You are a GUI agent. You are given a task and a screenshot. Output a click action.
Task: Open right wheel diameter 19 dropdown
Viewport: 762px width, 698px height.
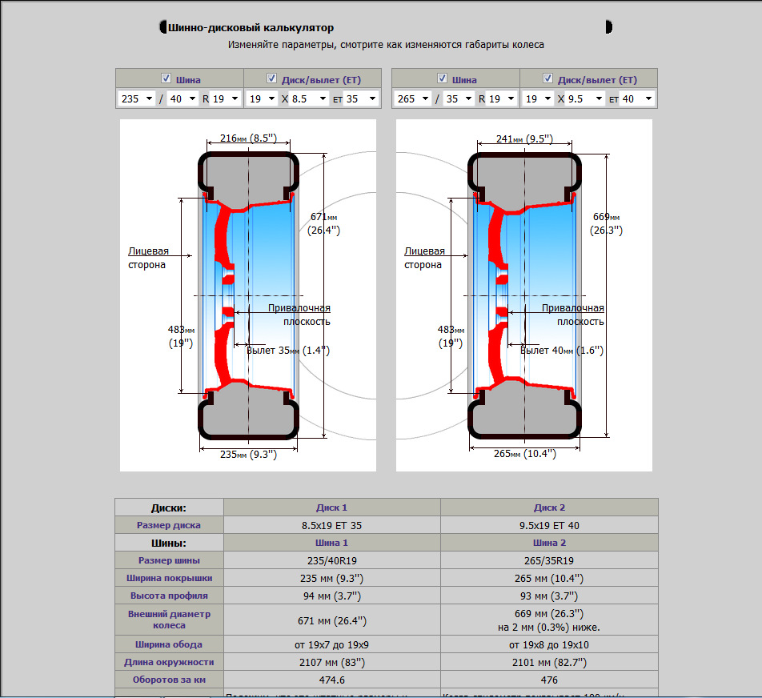[539, 98]
